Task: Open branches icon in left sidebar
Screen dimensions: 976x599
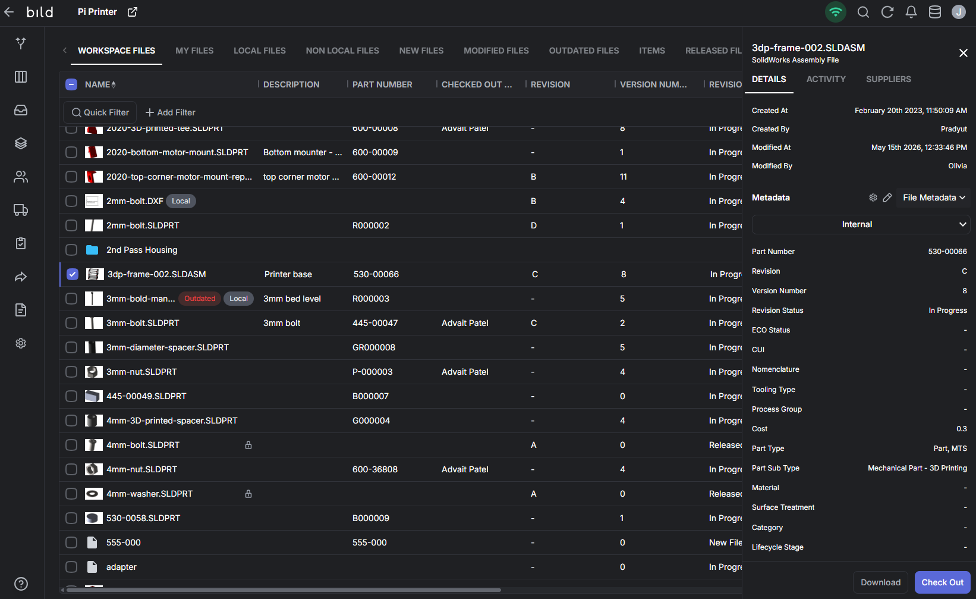Action: [21, 43]
